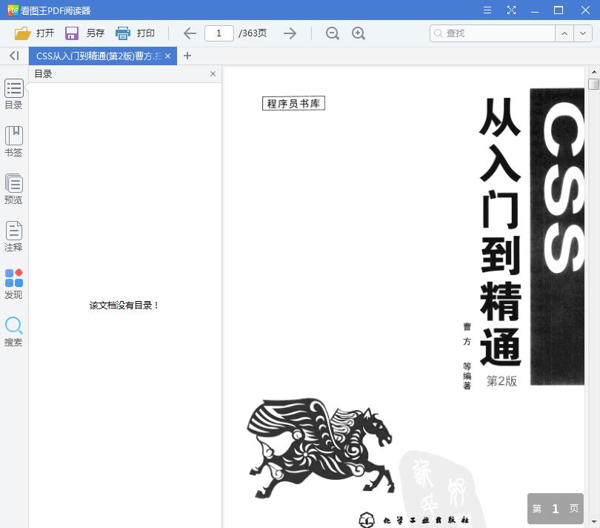The width and height of the screenshot is (600, 528).
Task: Show the 注释 annotations panel
Action: click(13, 236)
